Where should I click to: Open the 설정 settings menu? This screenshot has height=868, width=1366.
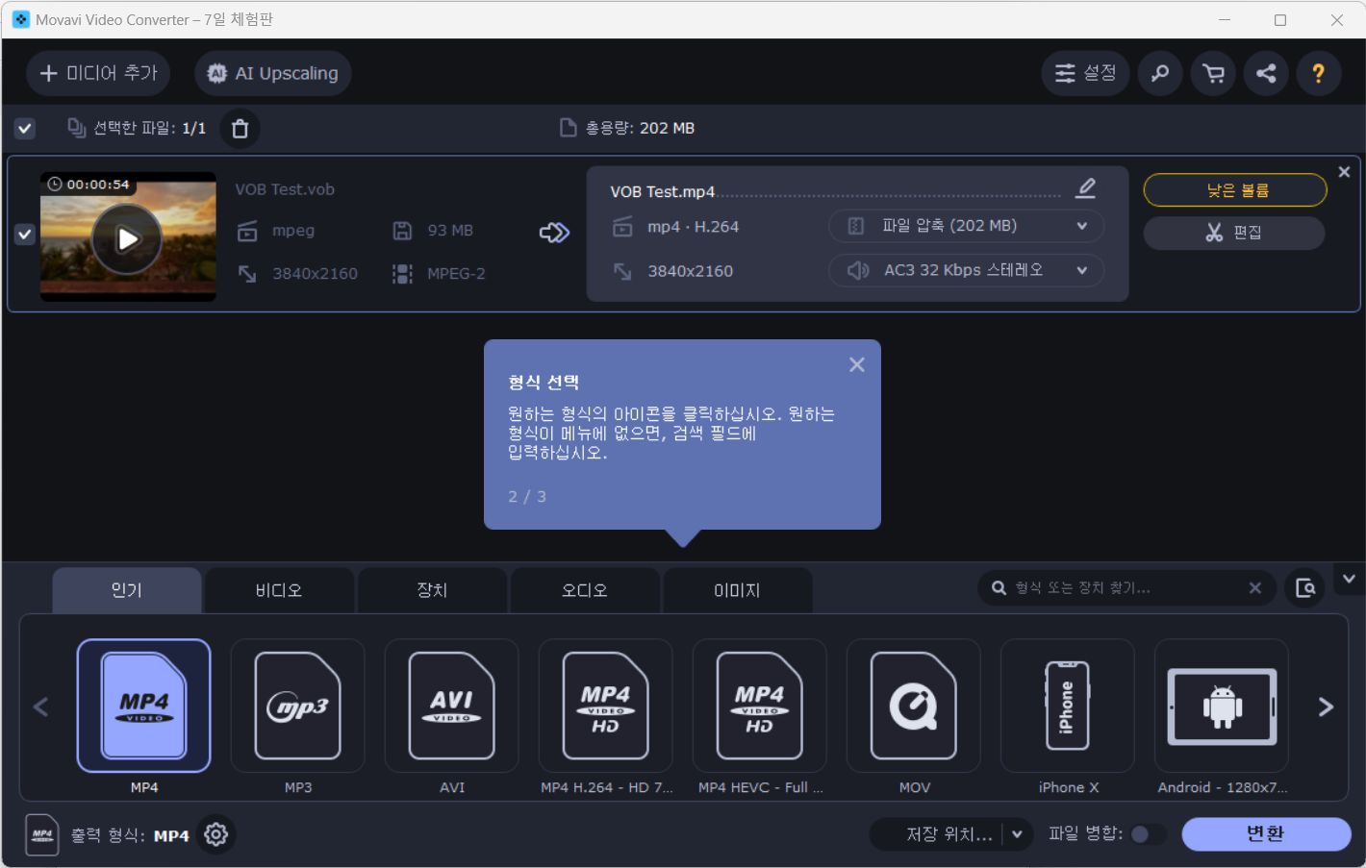pos(1085,73)
